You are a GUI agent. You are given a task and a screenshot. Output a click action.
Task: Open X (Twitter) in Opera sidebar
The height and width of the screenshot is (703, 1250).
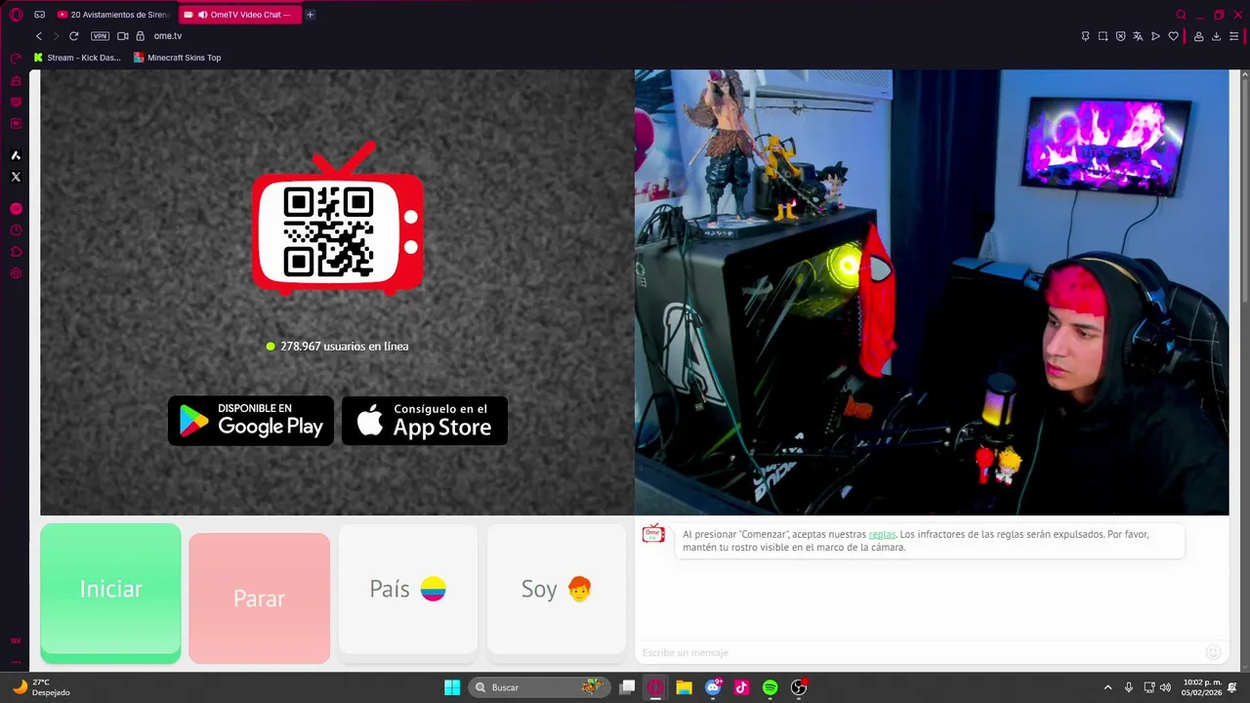[x=16, y=177]
